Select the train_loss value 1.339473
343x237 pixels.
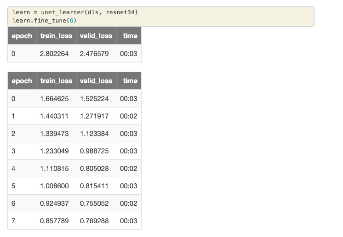pyautogui.click(x=54, y=134)
